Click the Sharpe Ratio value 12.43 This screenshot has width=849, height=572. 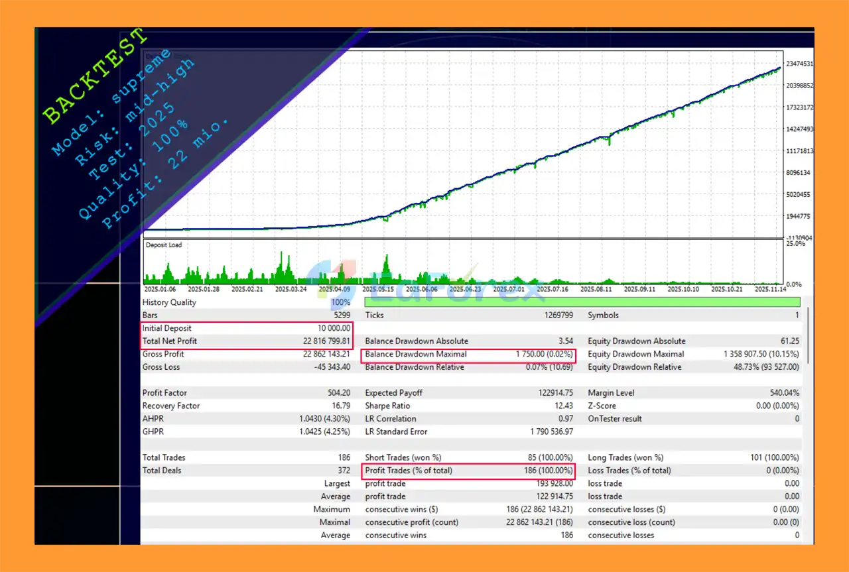[x=561, y=406]
